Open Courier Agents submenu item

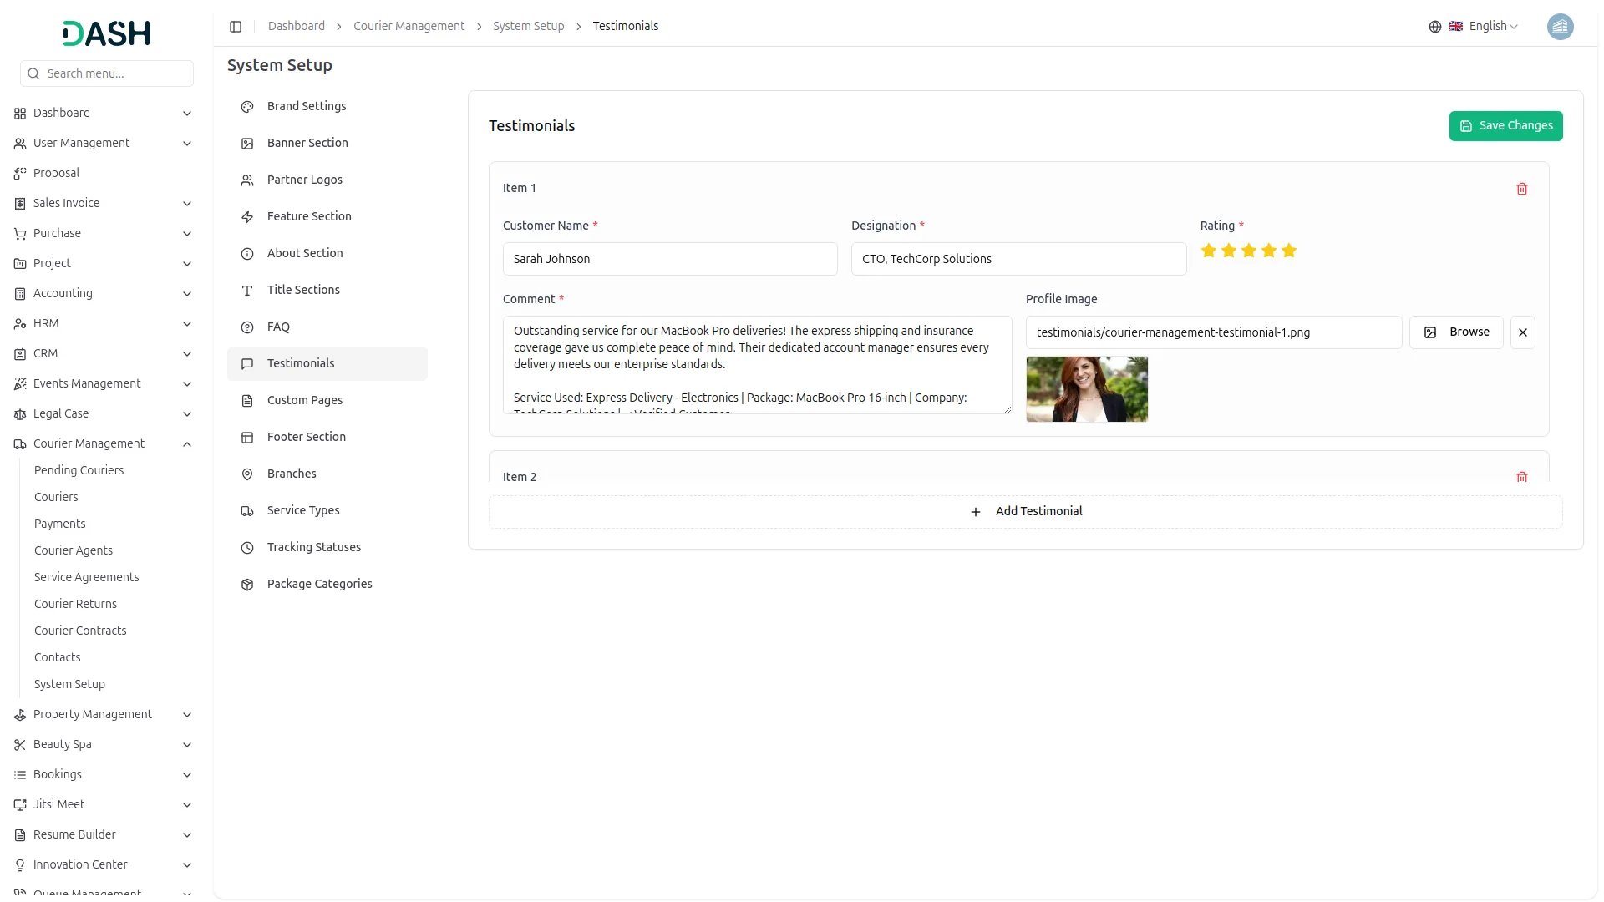pyautogui.click(x=74, y=550)
